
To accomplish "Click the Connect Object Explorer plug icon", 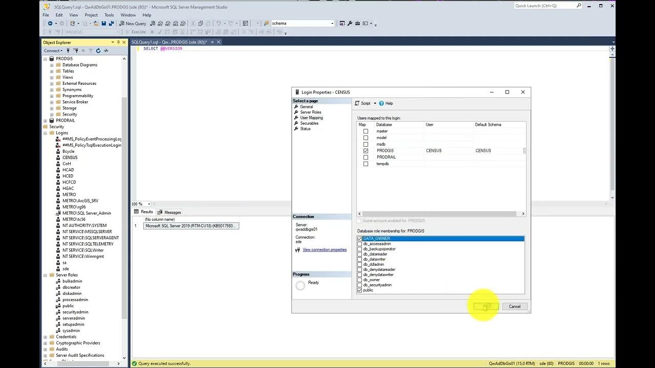I will click(69, 51).
